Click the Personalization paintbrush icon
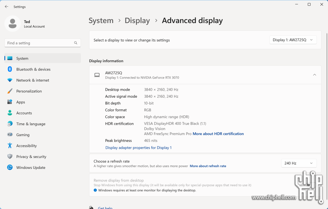This screenshot has height=209, width=328. point(10,91)
